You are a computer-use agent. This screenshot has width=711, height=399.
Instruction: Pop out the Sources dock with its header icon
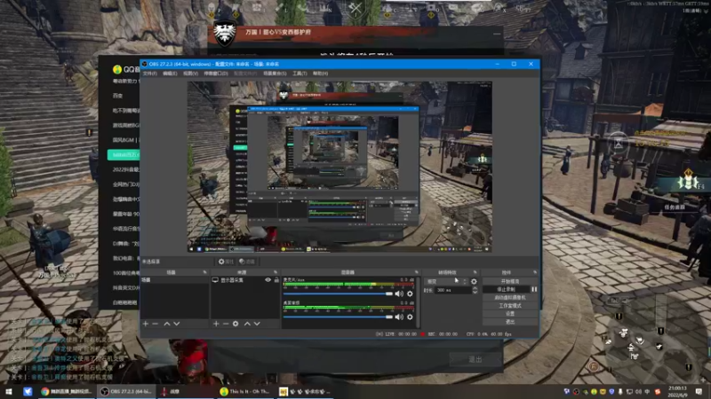click(x=276, y=272)
